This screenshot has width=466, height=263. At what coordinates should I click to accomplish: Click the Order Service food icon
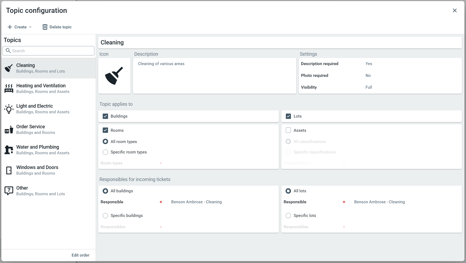click(x=9, y=130)
